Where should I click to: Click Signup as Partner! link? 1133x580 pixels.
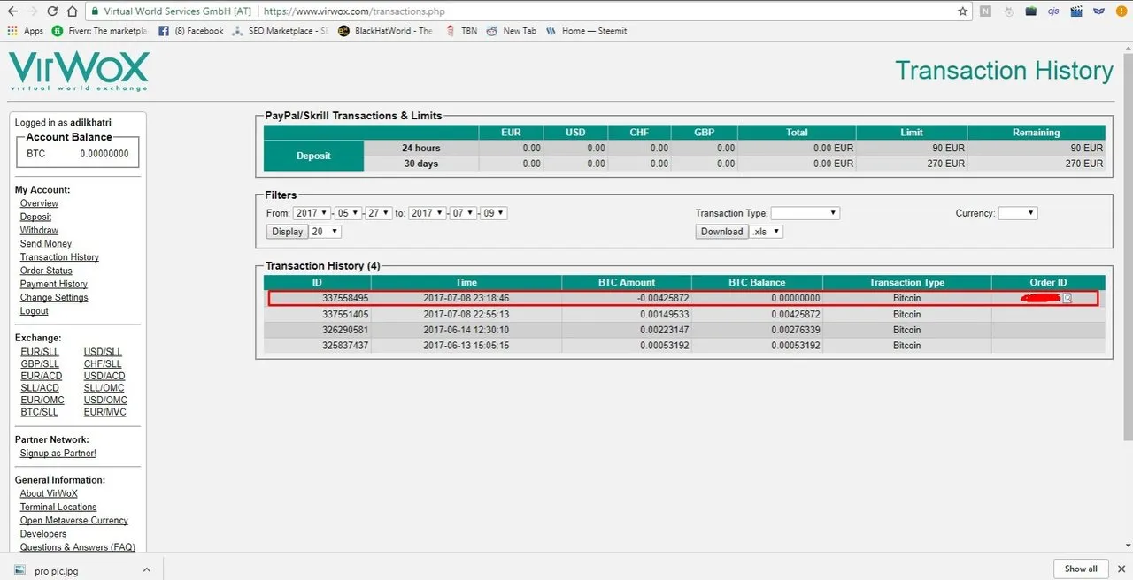[58, 453]
